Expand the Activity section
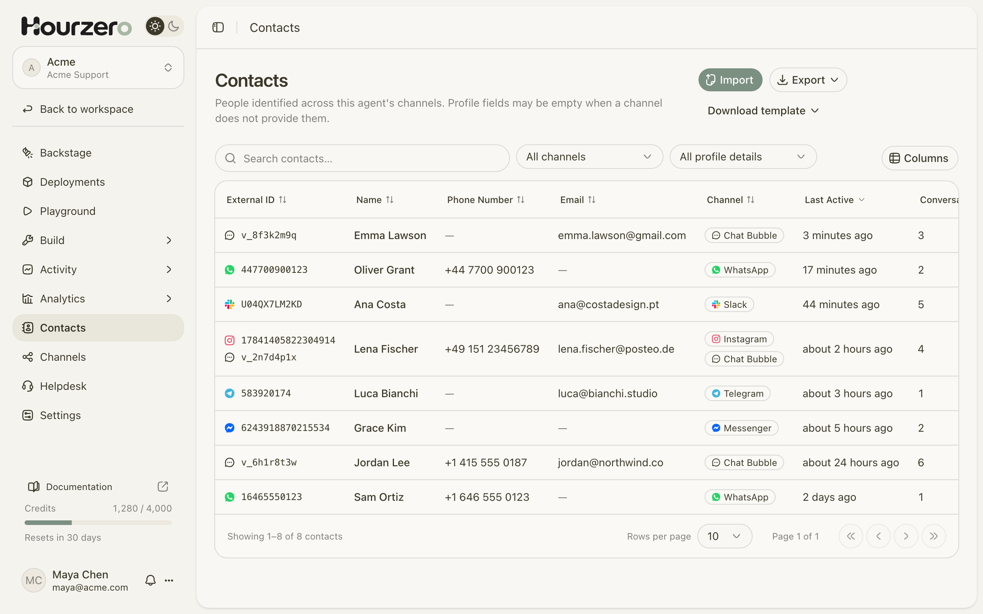Image resolution: width=983 pixels, height=614 pixels. 98,270
